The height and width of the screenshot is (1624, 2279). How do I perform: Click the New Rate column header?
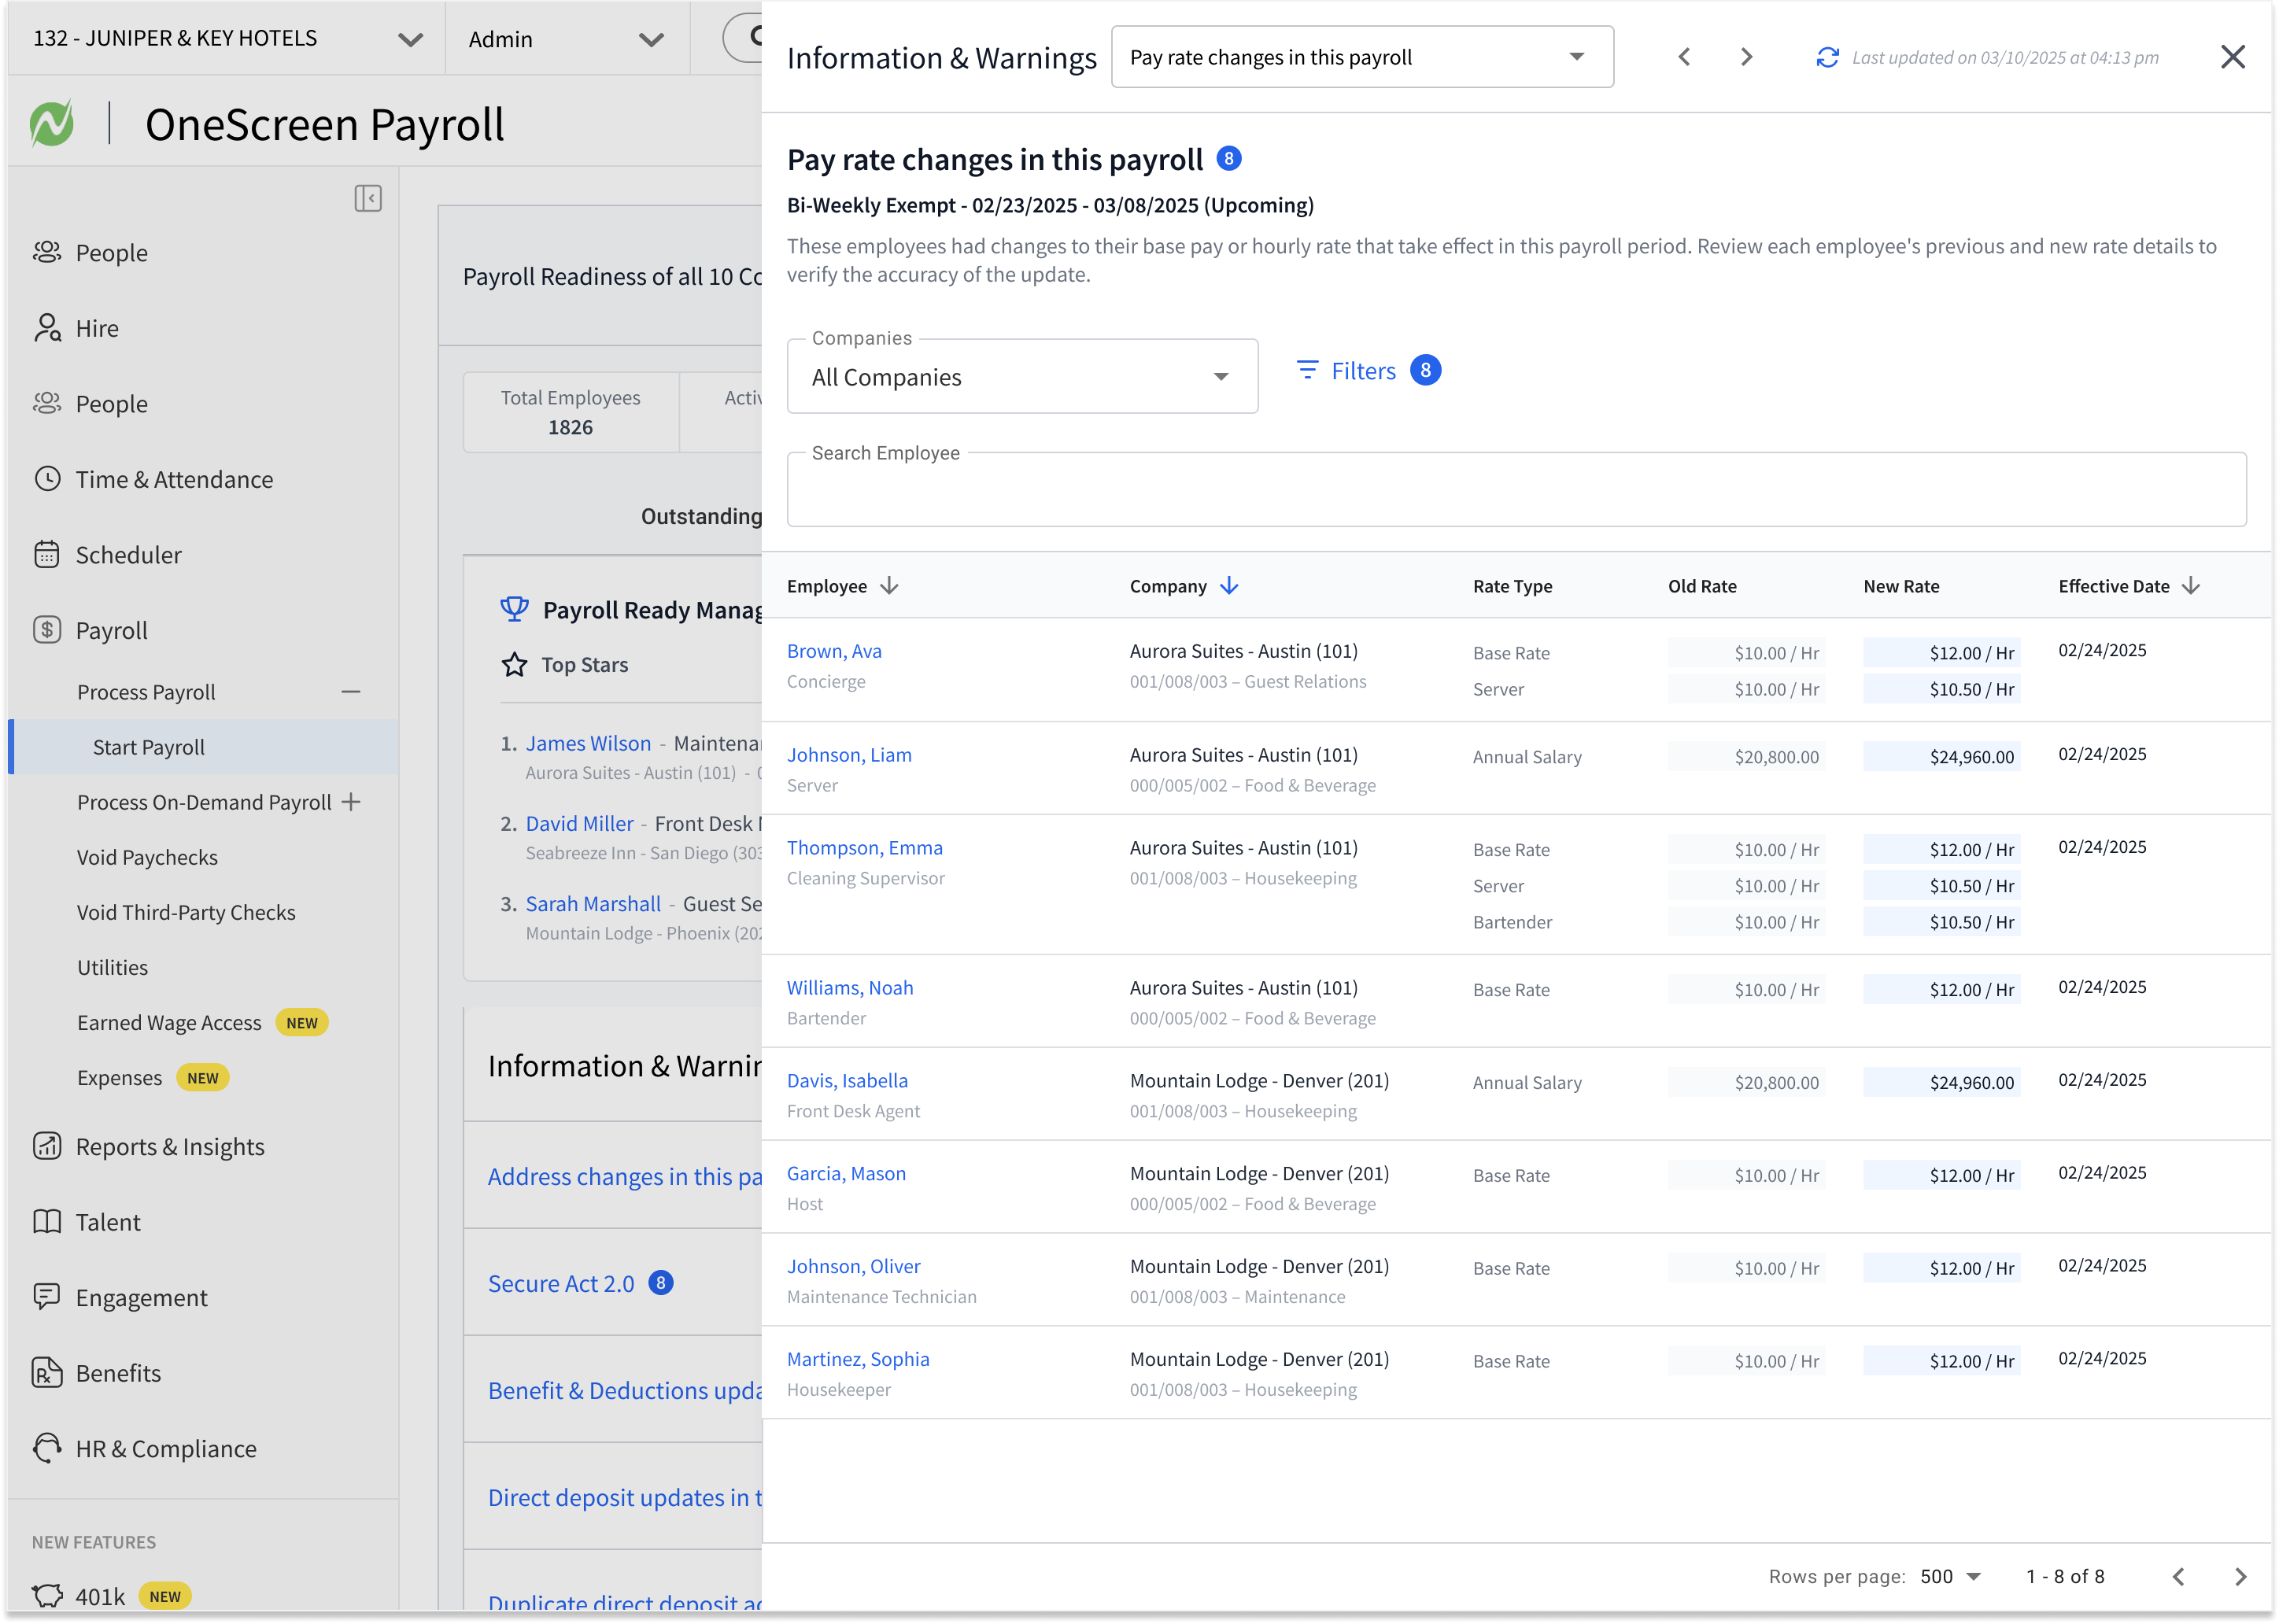coord(1901,586)
